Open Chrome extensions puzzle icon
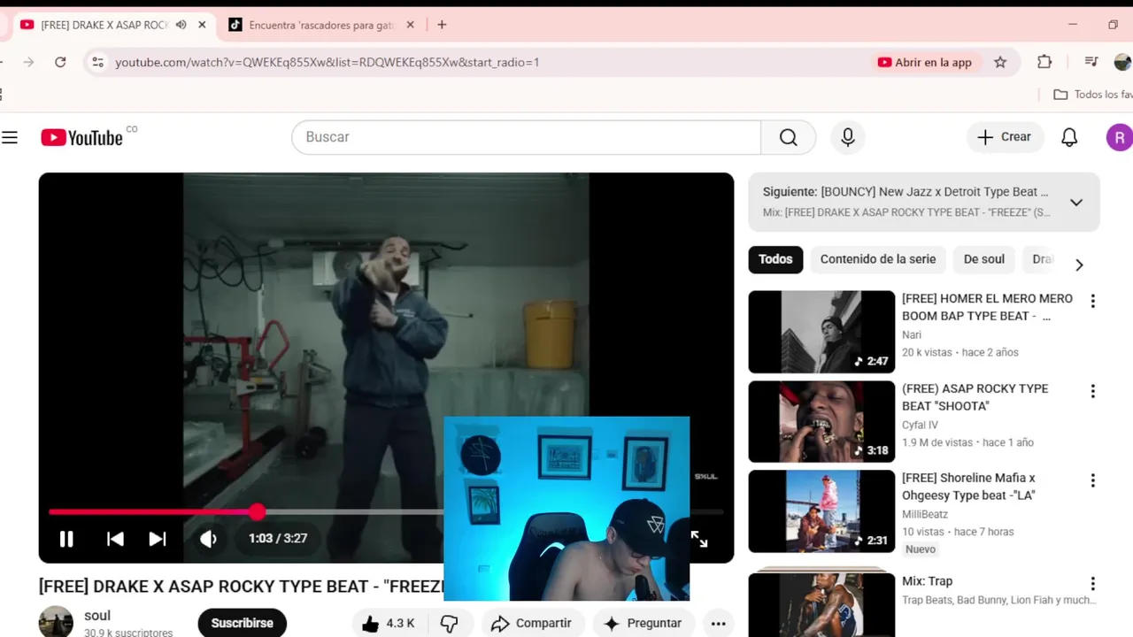 (x=1044, y=62)
